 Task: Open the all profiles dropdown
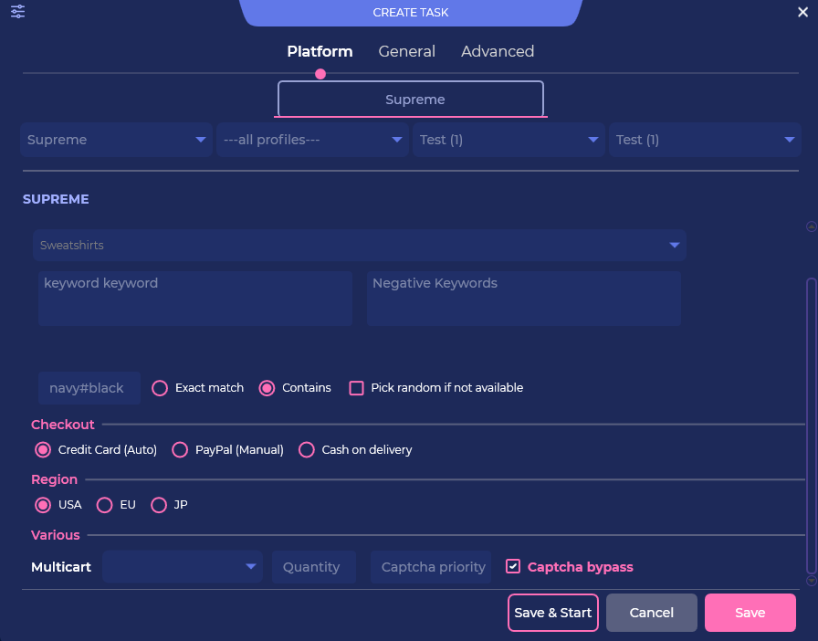coord(311,140)
